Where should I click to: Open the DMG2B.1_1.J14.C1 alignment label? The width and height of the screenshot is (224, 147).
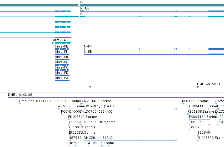coord(99,106)
